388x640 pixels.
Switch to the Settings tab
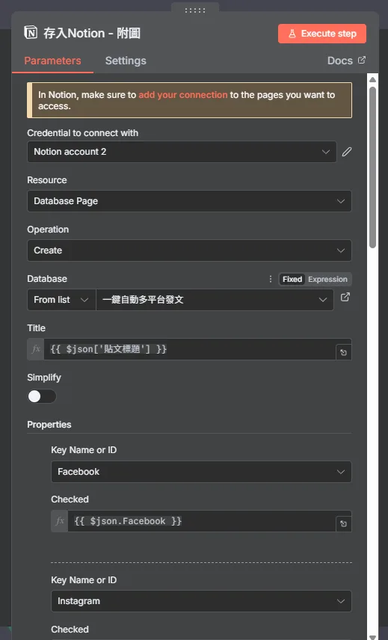(126, 61)
